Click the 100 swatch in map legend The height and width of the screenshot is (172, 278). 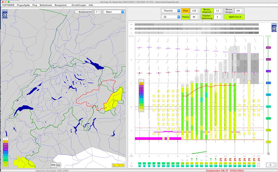click(6, 165)
